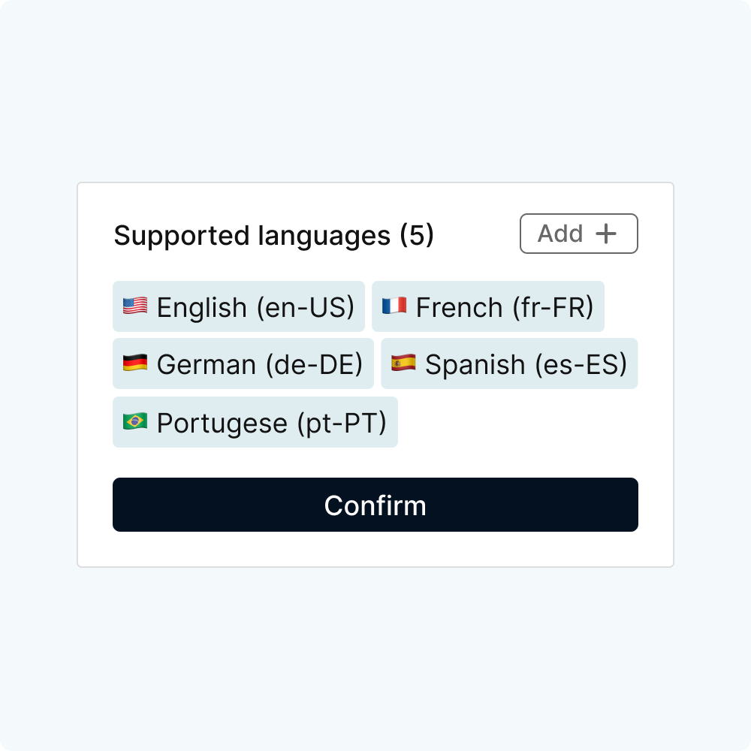Screen dimensions: 751x751
Task: Select the German (de-DE) language chip
Action: click(243, 363)
